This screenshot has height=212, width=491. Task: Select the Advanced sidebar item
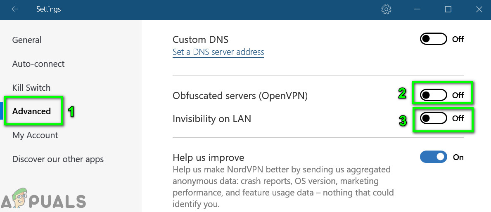[32, 111]
